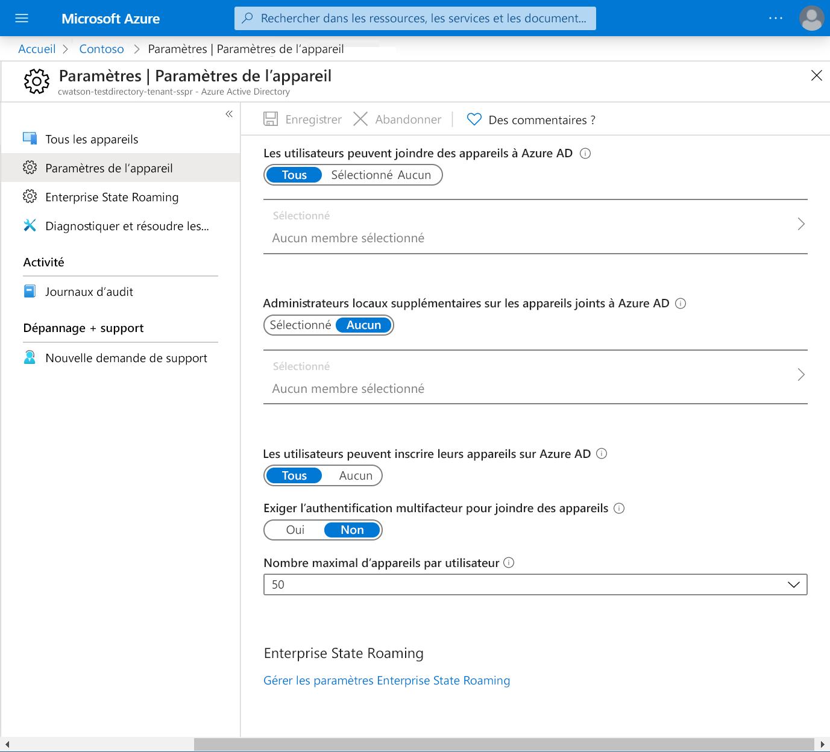Select Aucun for joining devices to Azure AD
The height and width of the screenshot is (752, 830).
(415, 175)
